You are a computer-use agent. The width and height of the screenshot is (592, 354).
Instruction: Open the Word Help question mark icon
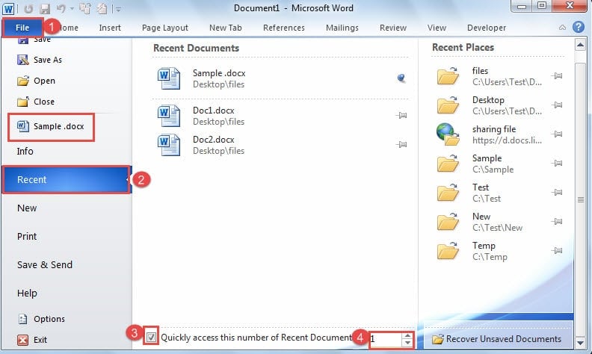(578, 28)
